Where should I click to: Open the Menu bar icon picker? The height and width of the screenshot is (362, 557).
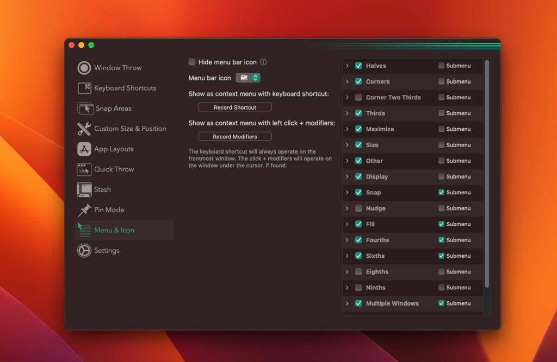[x=248, y=77]
